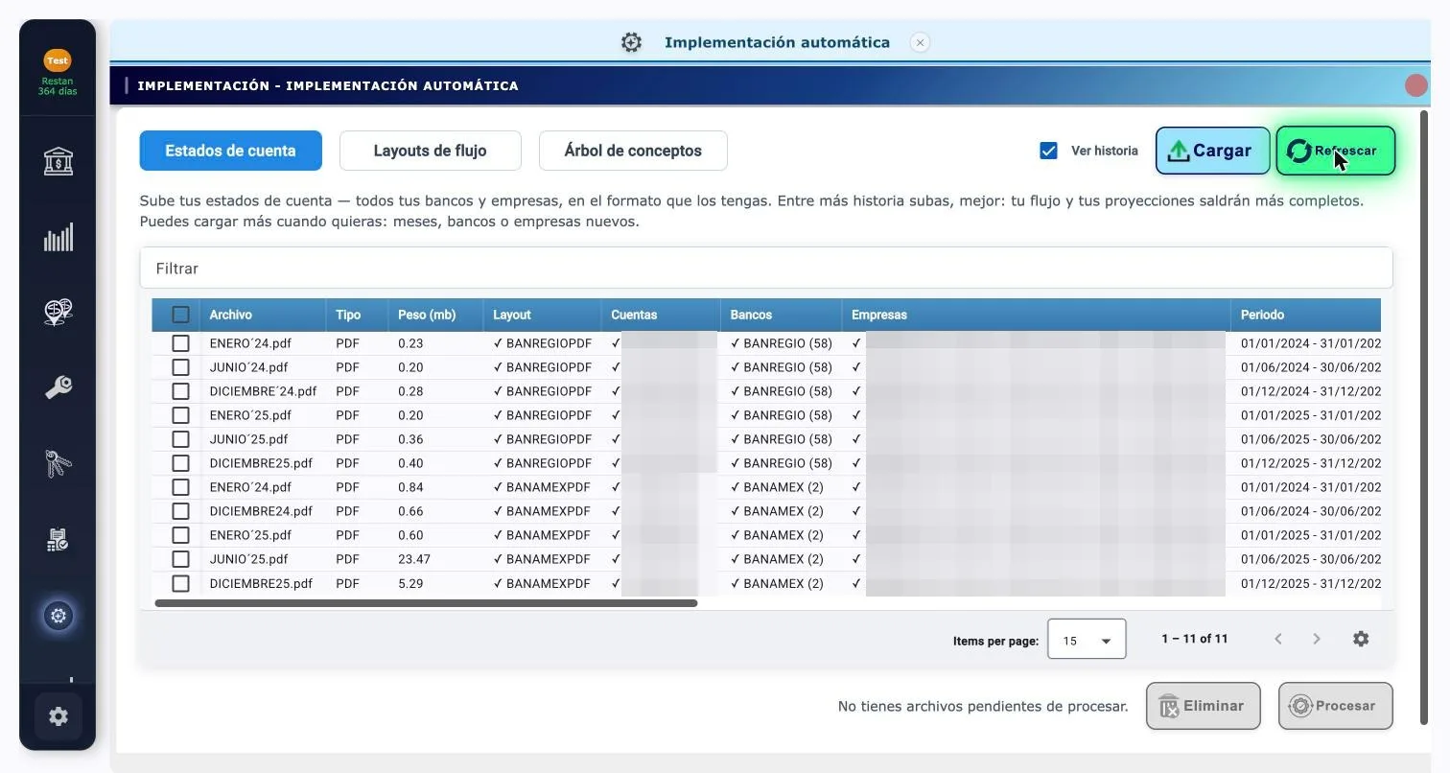This screenshot has width=1450, height=773.
Task: Click the Test trial badge
Action: 58,60
